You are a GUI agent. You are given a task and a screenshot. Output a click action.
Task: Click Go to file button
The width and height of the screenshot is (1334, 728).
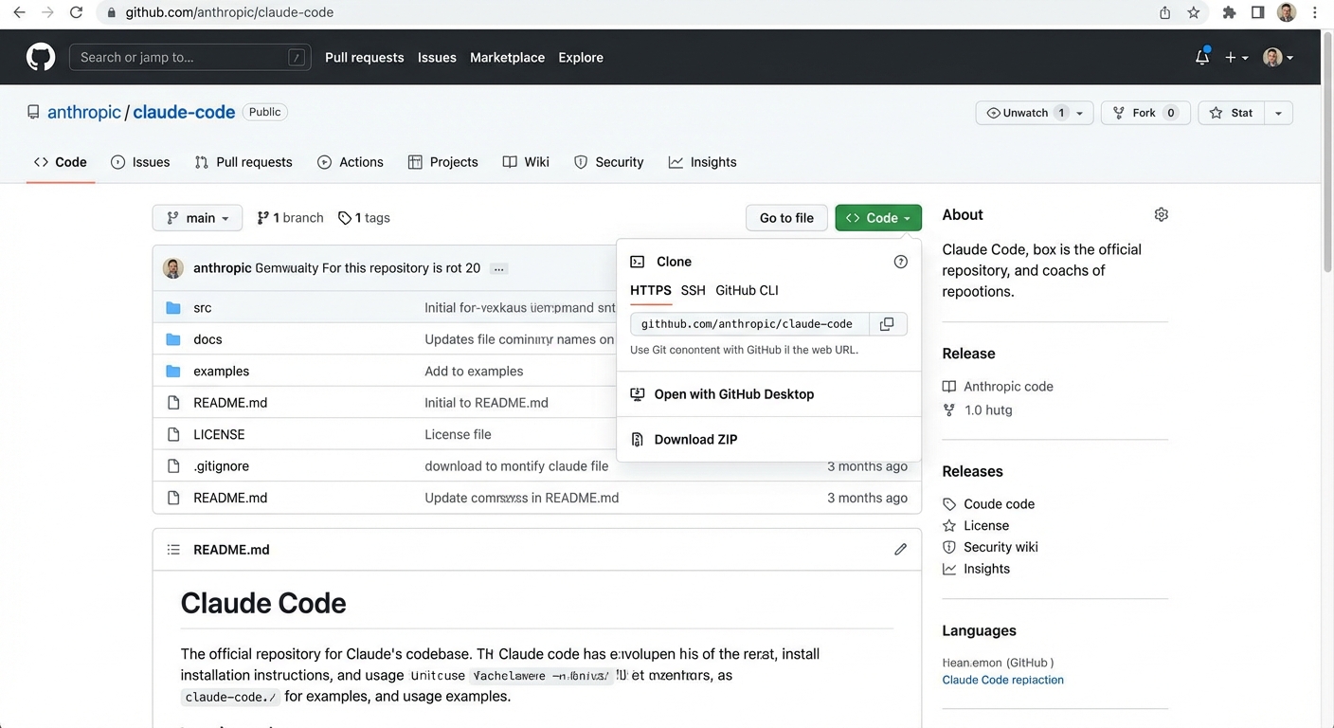pyautogui.click(x=786, y=218)
